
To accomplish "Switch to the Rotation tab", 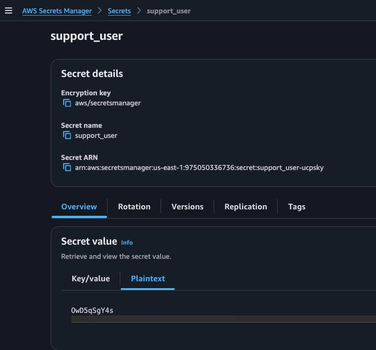I will pos(134,207).
